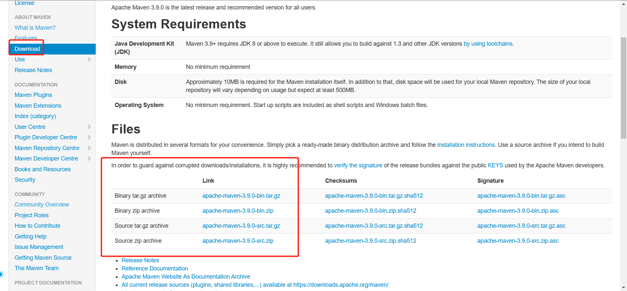Image resolution: width=627 pixels, height=291 pixels.
Task: Open Release Notes in the bulleted list
Action: [x=140, y=260]
